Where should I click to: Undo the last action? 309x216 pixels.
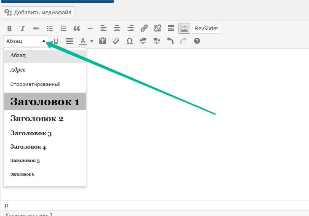click(170, 41)
